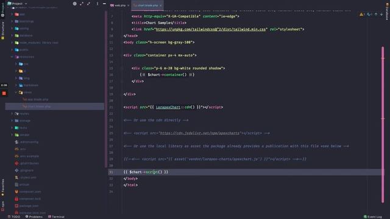Click the composer.lock file icon
The image size is (390, 219).
coord(16,199)
